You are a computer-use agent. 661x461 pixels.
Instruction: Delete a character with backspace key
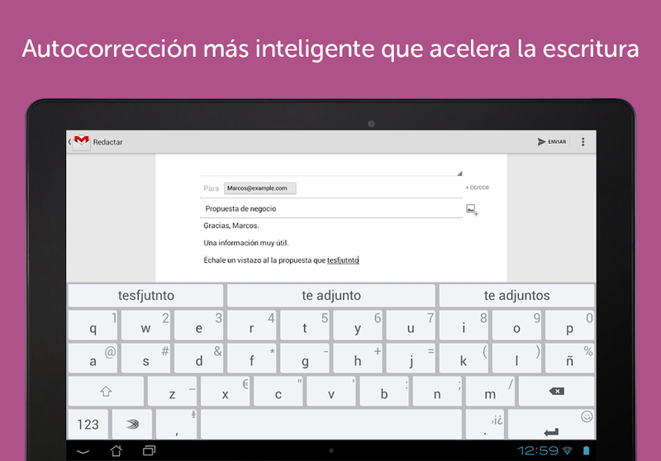point(556,392)
